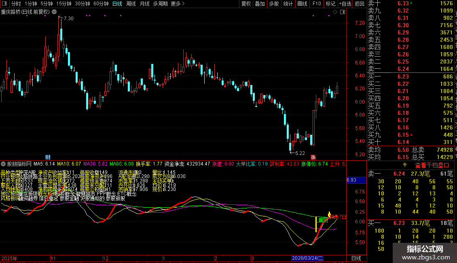Click the 叠加 overlay button
This screenshot has width=457, height=263.
tap(260, 4)
